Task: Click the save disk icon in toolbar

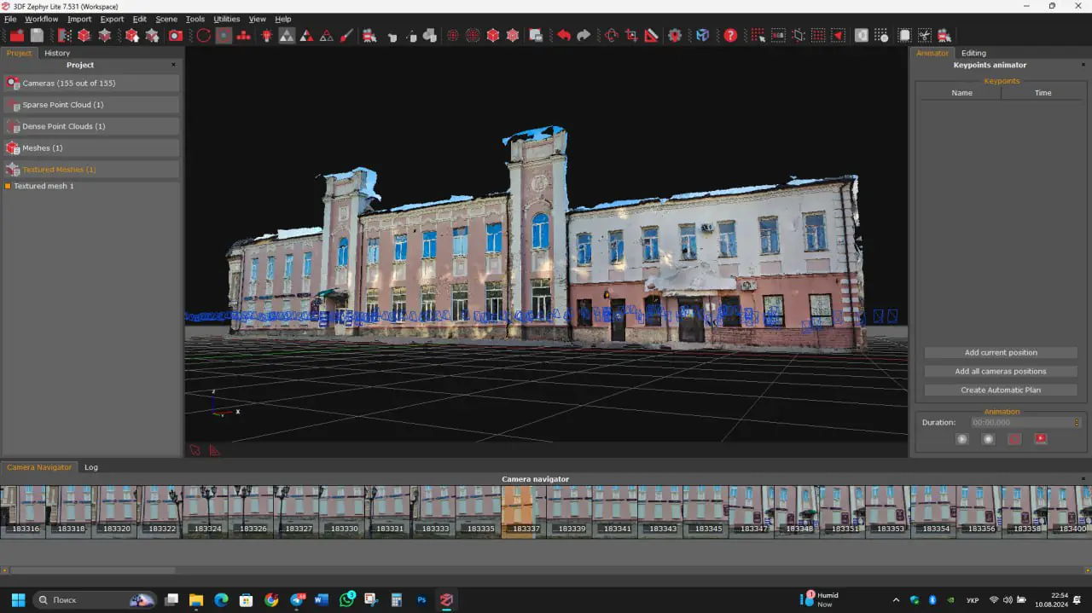Action: [37, 35]
